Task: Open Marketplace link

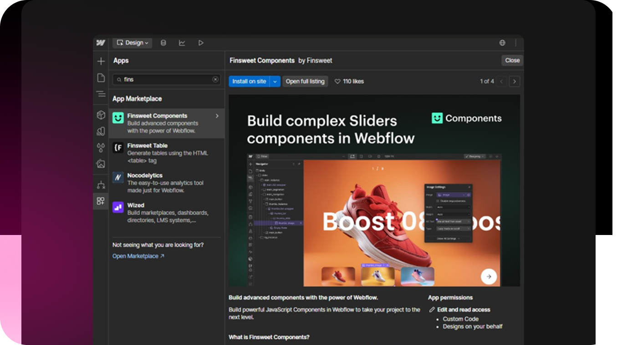Action: tap(138, 256)
